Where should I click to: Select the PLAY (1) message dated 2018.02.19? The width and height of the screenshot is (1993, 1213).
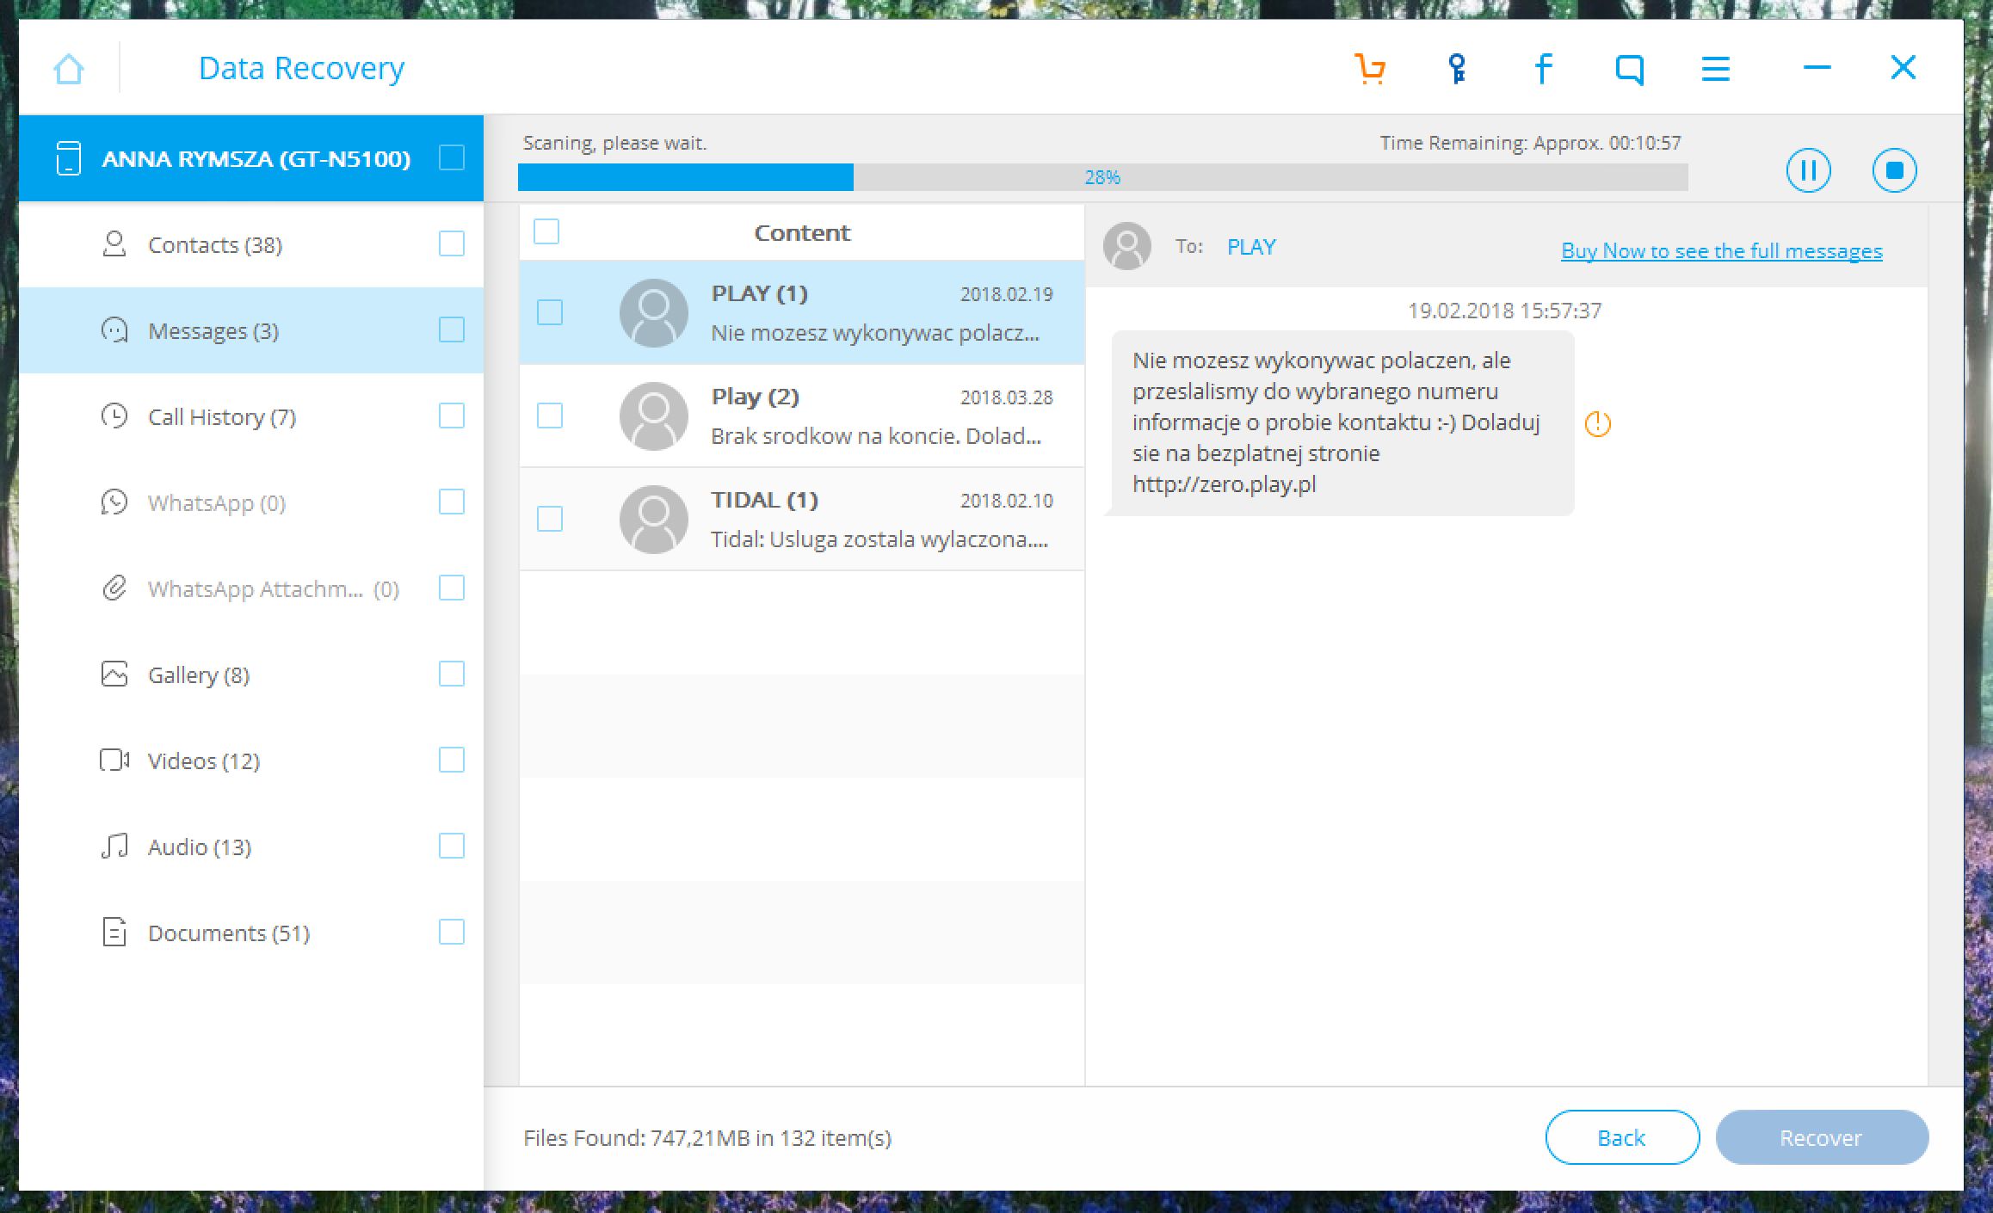pos(802,312)
